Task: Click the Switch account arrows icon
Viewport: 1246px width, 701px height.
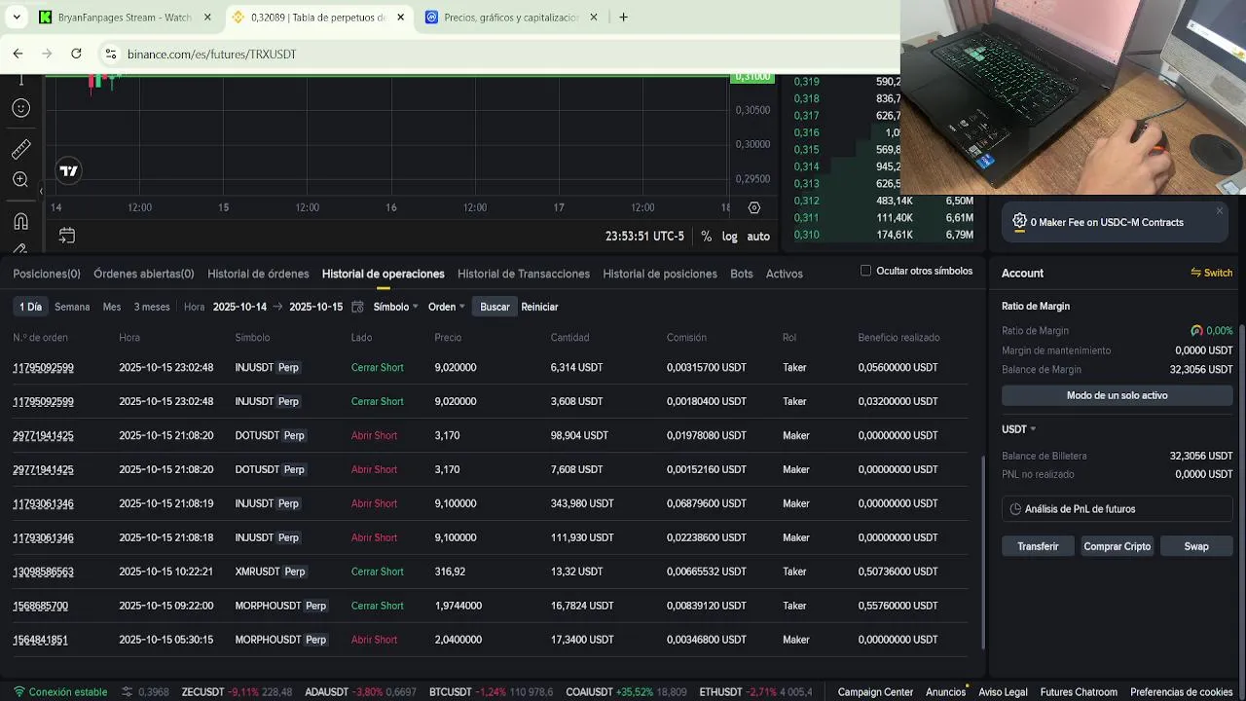Action: point(1195,274)
